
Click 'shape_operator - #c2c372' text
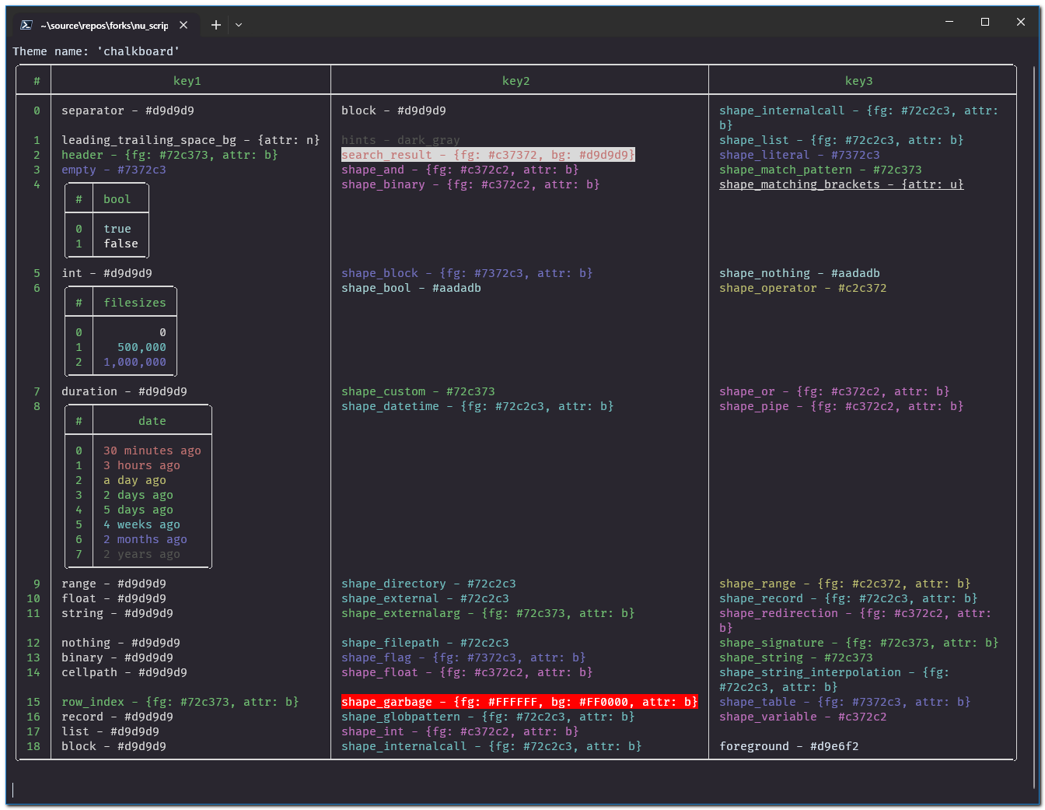(803, 288)
